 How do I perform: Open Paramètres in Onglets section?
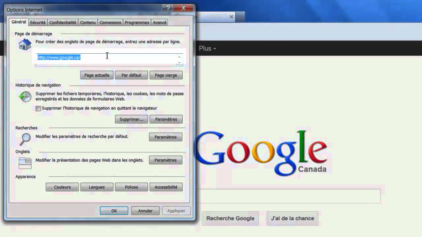pos(166,160)
